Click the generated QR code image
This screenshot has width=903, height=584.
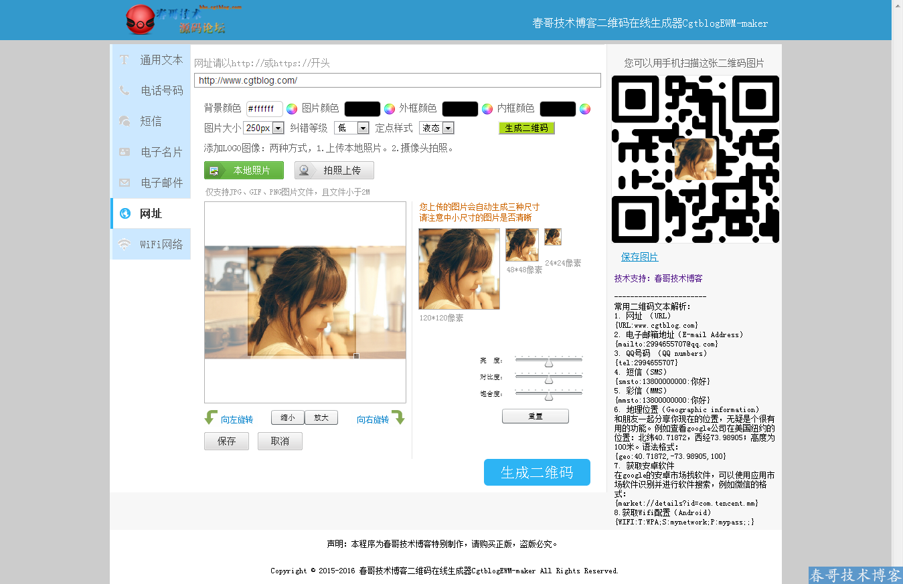pos(695,159)
